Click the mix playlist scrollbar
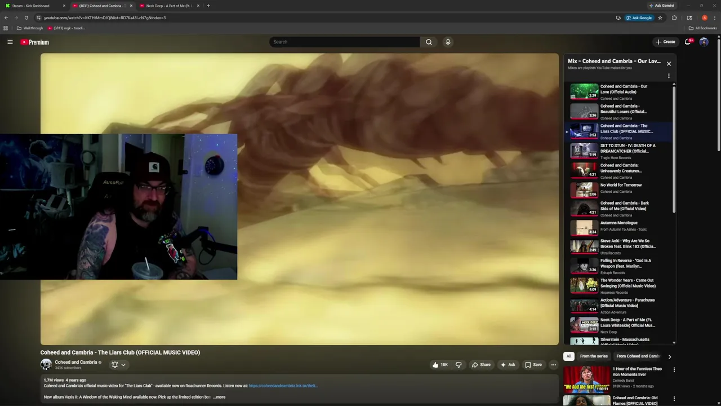 (674, 149)
